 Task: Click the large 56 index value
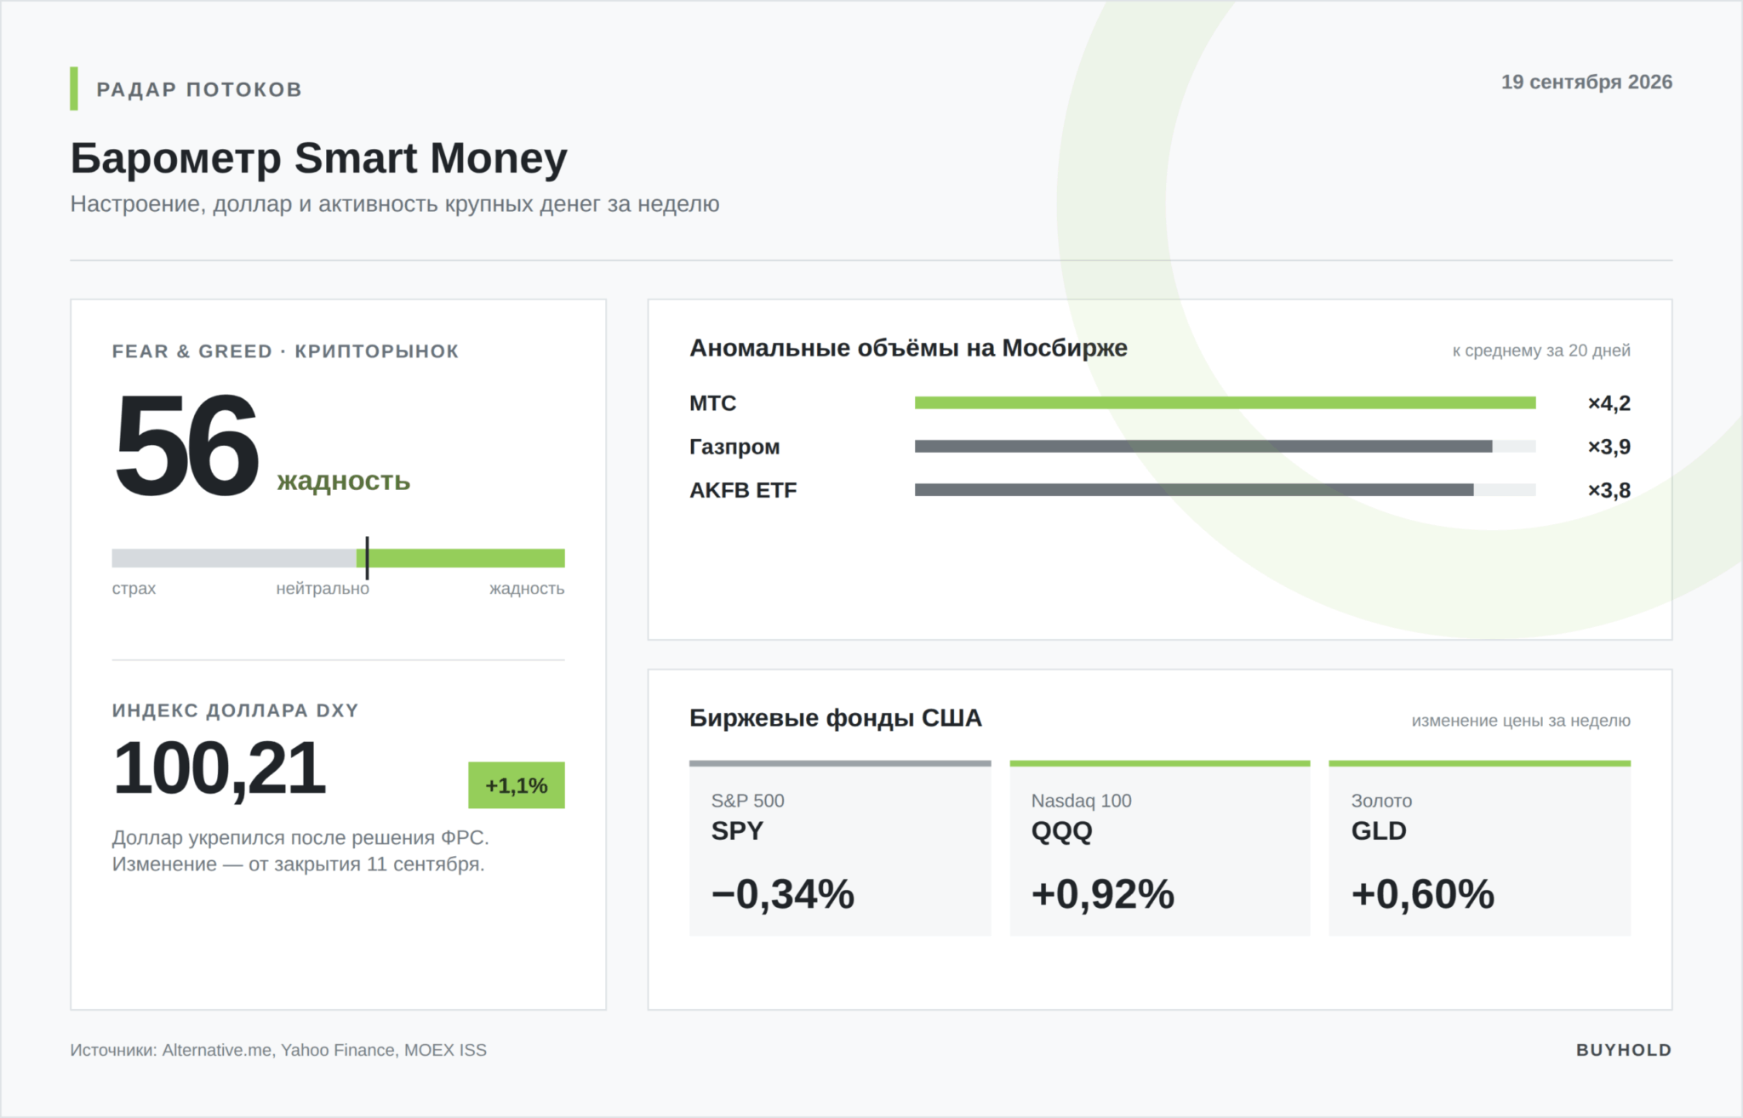(186, 446)
